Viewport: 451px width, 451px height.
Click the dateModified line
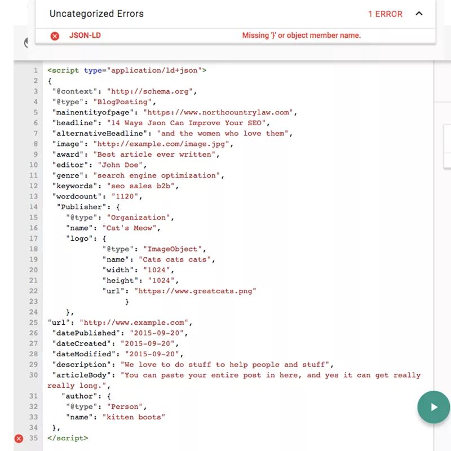(x=118, y=354)
